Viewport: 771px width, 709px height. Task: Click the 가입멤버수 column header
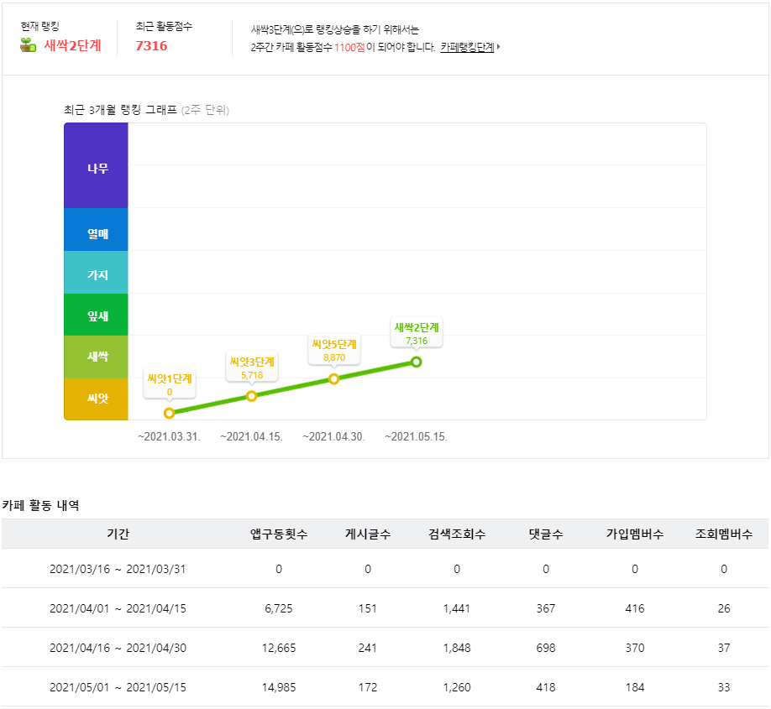click(x=635, y=534)
